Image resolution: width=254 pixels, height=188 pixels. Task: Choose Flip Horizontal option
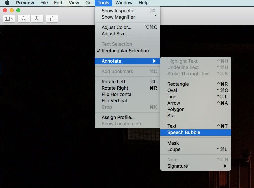117,94
